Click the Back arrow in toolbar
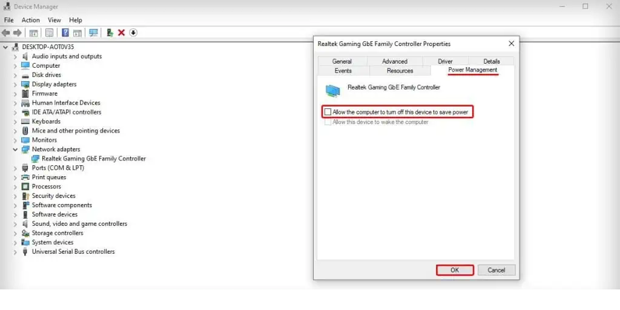 point(6,33)
